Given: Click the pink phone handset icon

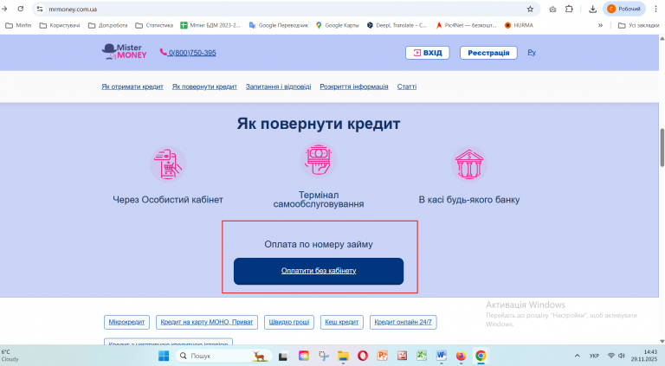Looking at the screenshot, I should [x=164, y=52].
